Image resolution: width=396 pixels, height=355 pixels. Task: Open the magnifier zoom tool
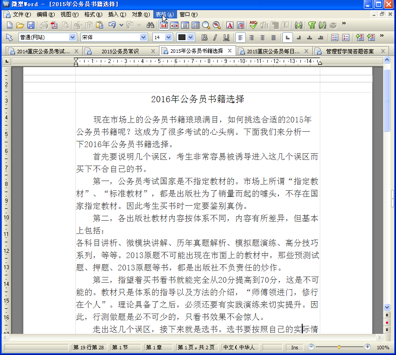pyautogui.click(x=206, y=25)
